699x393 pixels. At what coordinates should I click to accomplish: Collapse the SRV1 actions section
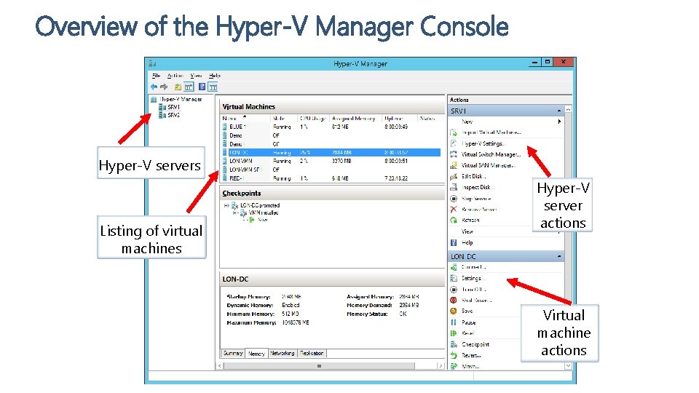click(x=559, y=111)
